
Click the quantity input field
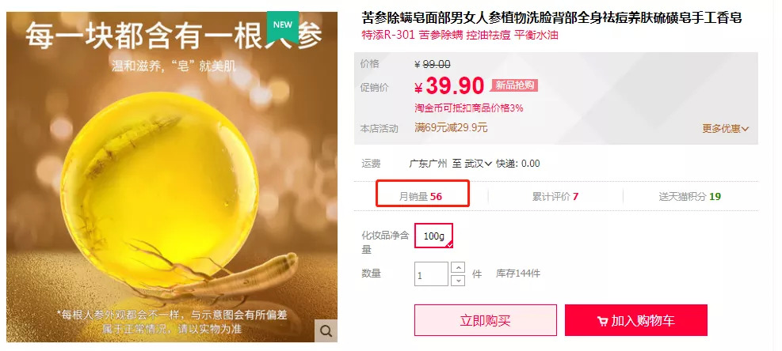coord(431,274)
